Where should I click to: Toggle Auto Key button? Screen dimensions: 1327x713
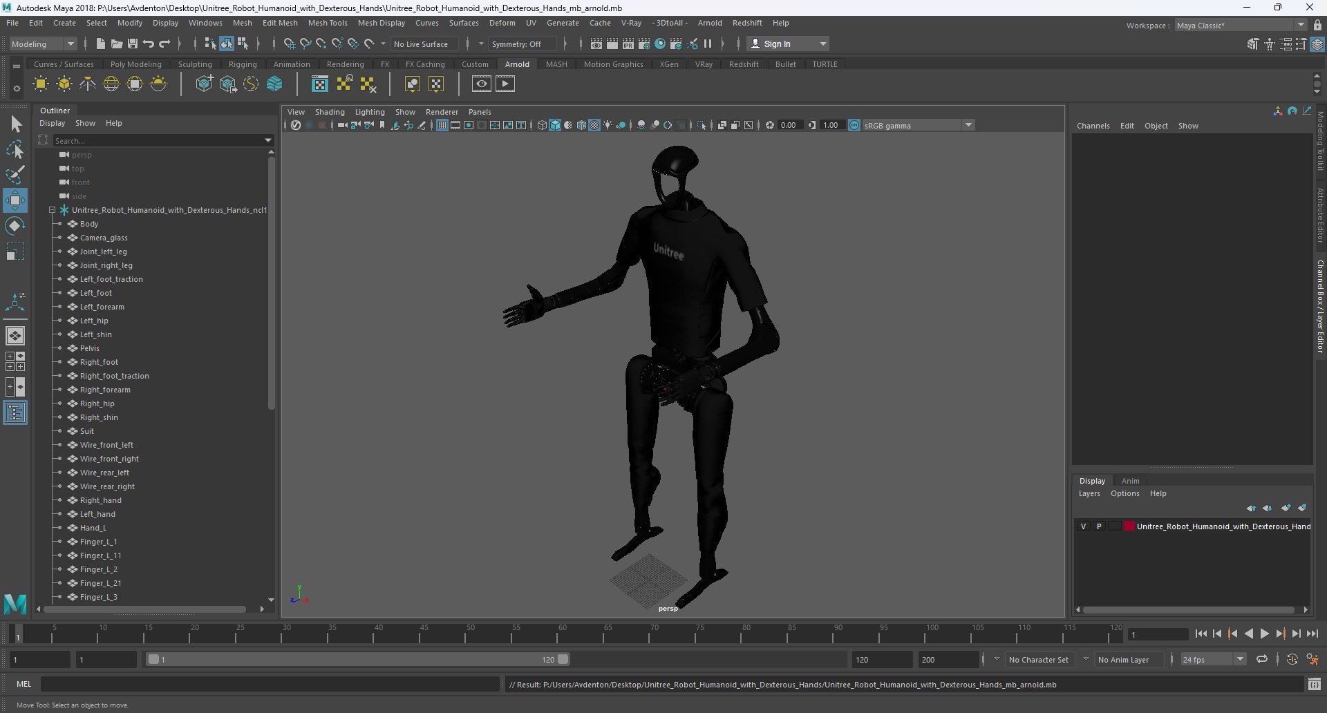pyautogui.click(x=1292, y=659)
